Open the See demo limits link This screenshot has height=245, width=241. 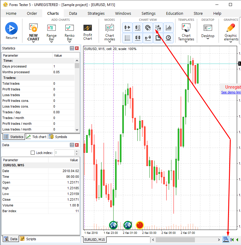(x=231, y=92)
